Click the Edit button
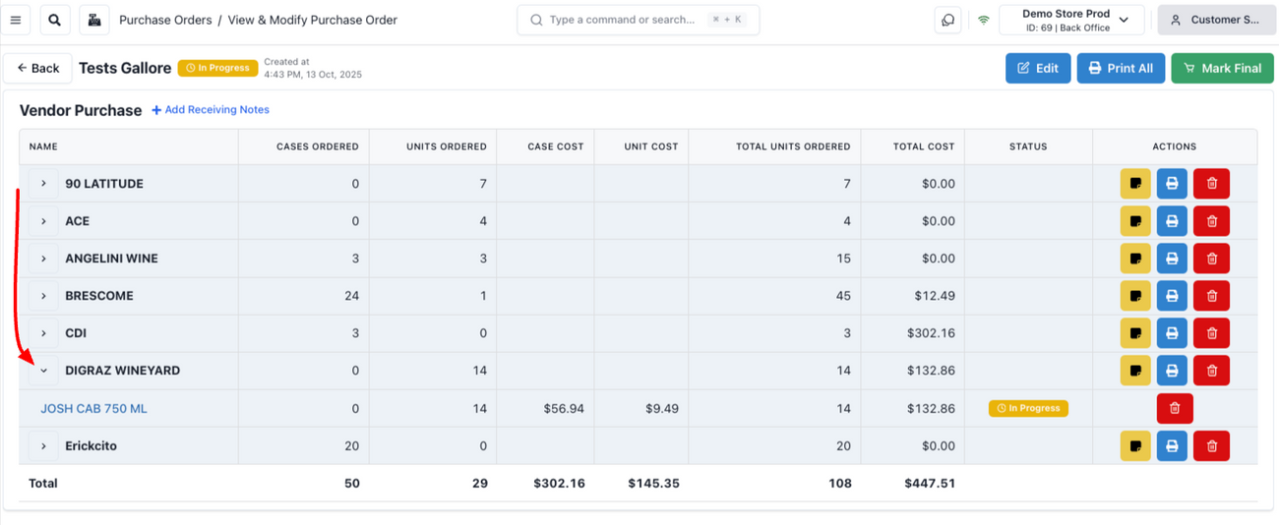The height and width of the screenshot is (525, 1279). tap(1038, 68)
